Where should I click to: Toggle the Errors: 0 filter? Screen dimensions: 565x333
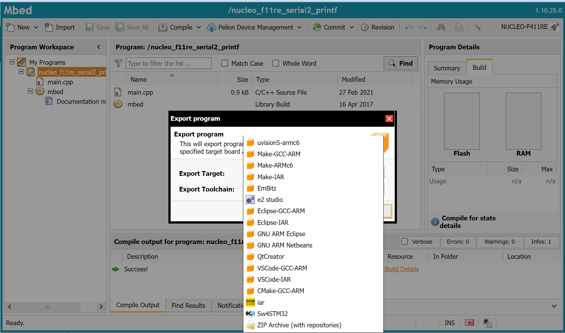click(x=458, y=242)
